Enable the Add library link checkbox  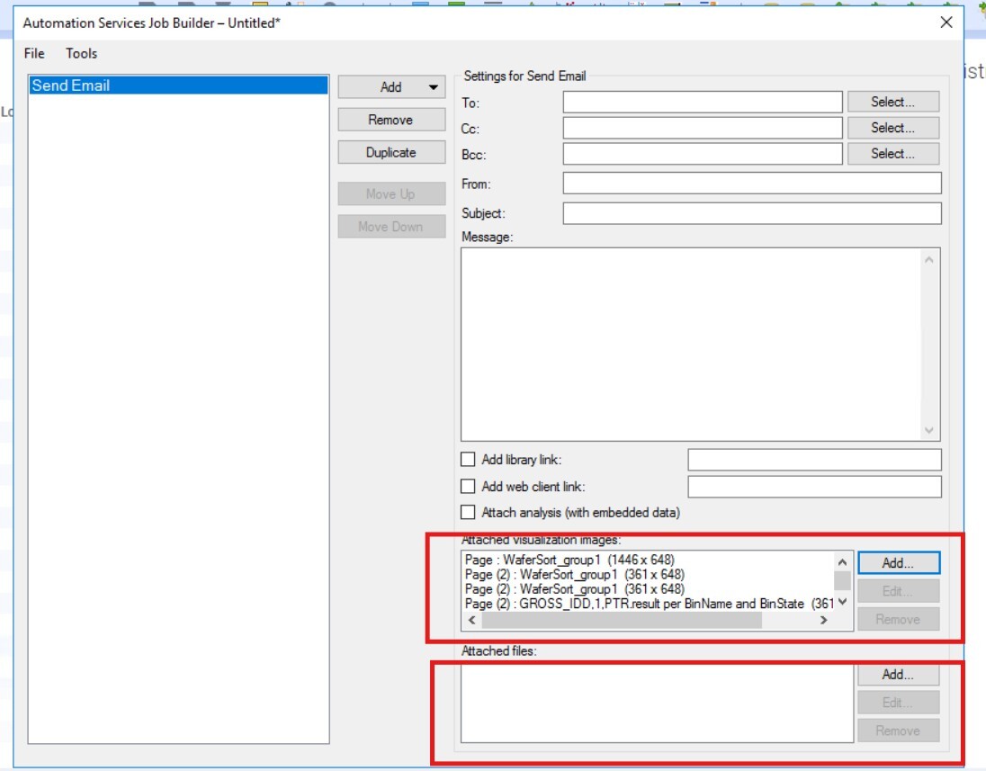[x=468, y=460]
